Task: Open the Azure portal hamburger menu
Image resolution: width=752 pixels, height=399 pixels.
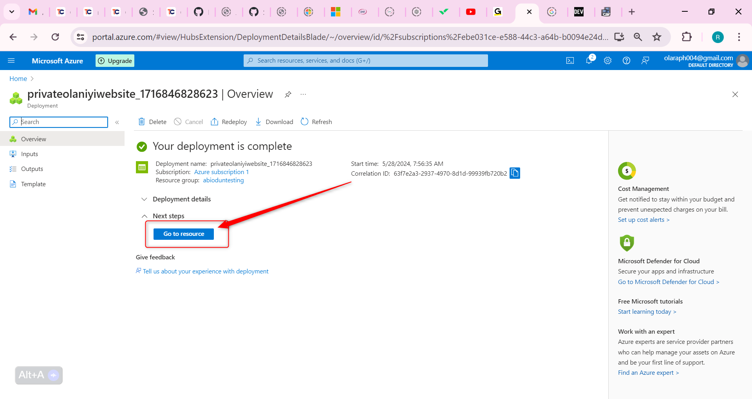Action: point(11,61)
